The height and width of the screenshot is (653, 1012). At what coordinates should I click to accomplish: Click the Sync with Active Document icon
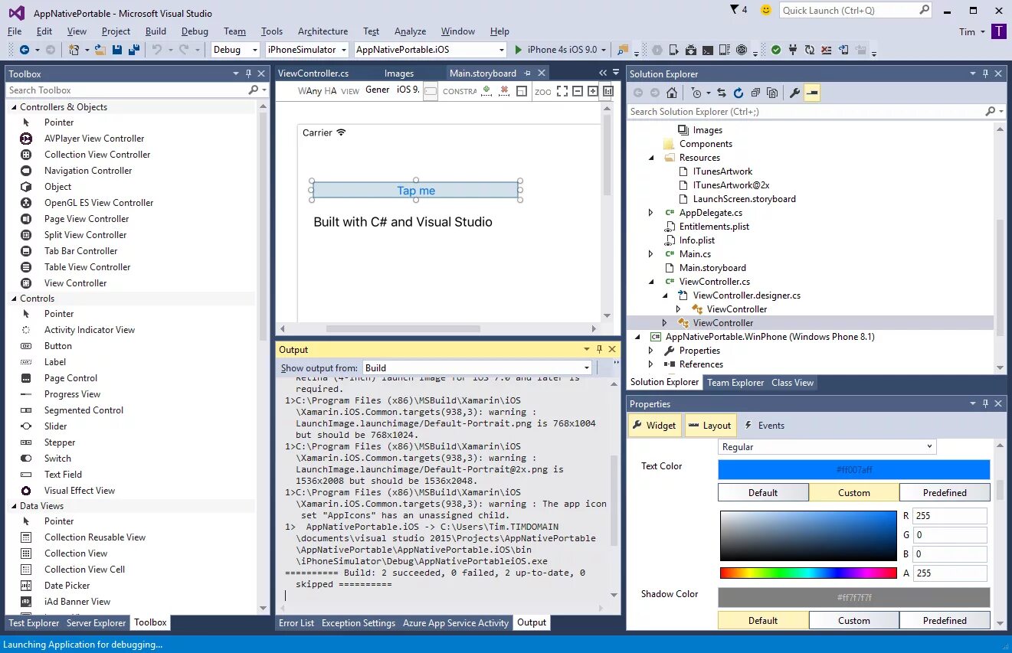point(722,93)
